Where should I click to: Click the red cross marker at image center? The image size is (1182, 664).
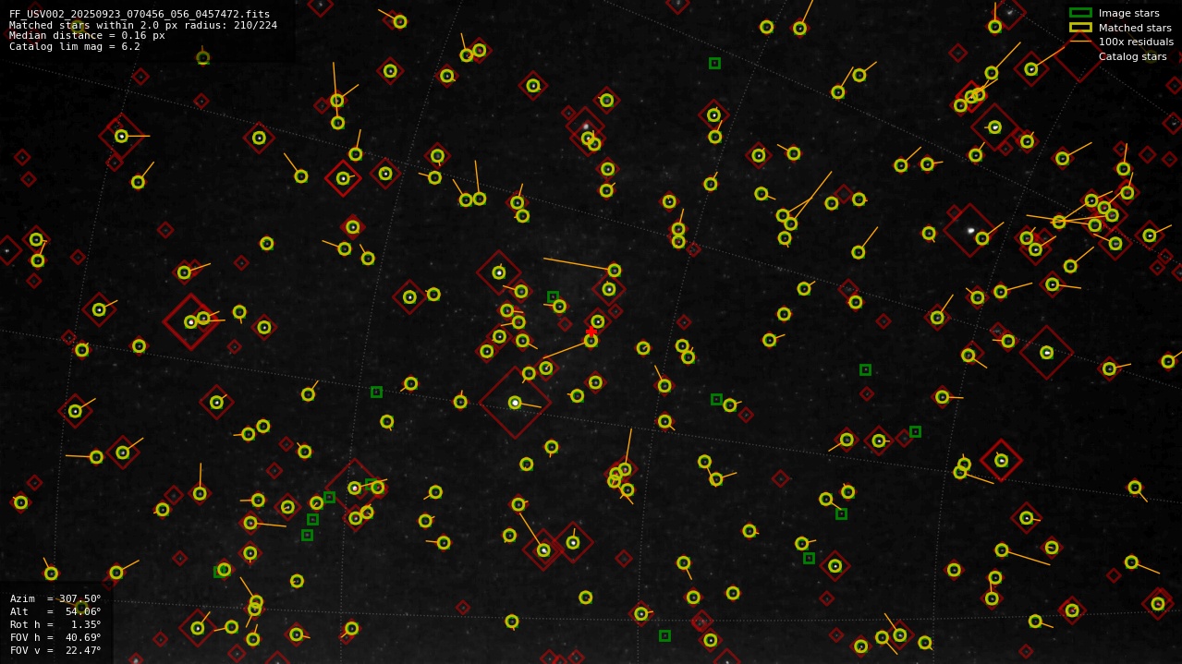pos(591,332)
